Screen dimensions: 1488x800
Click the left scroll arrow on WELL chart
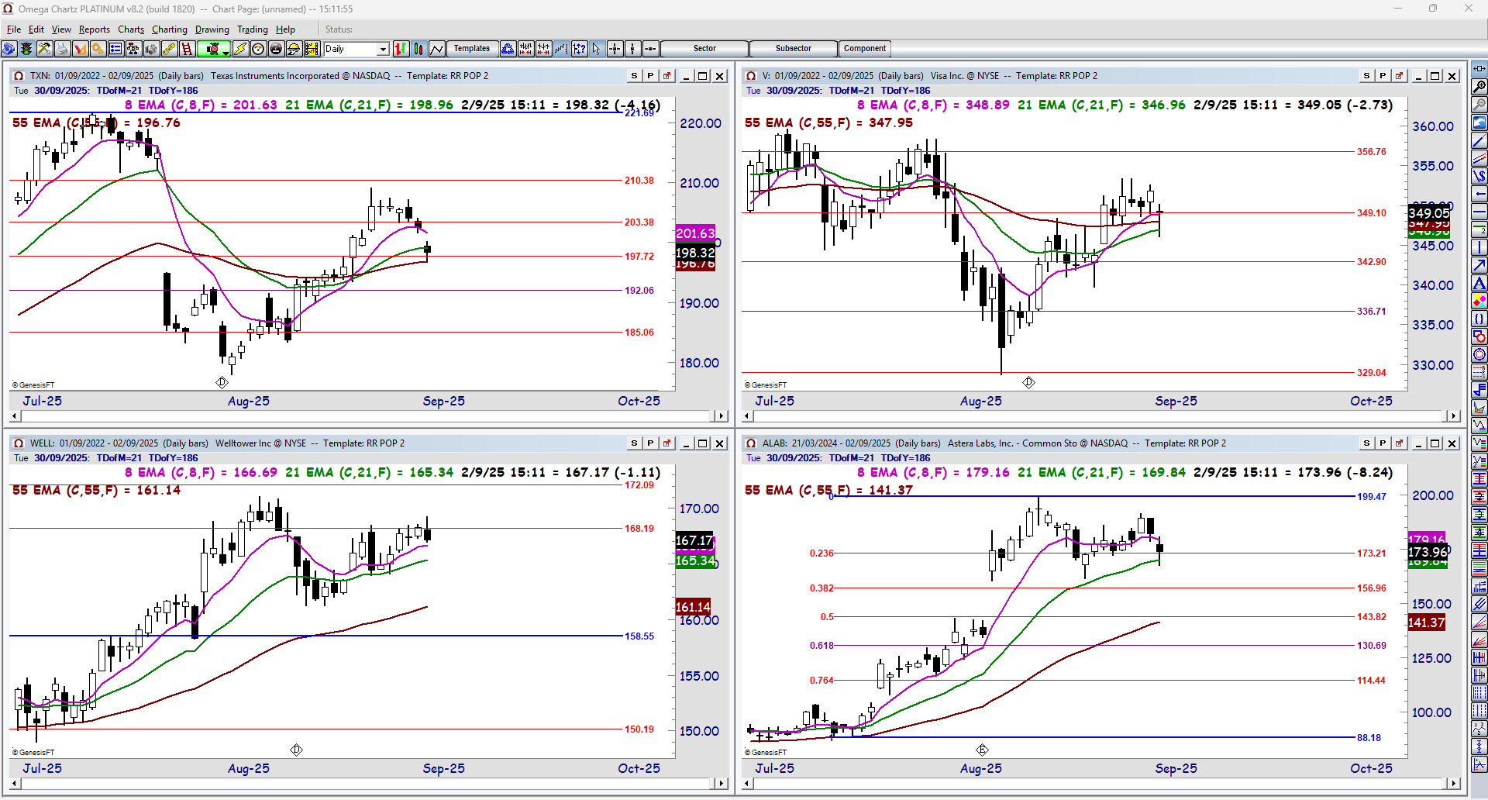click(x=14, y=784)
